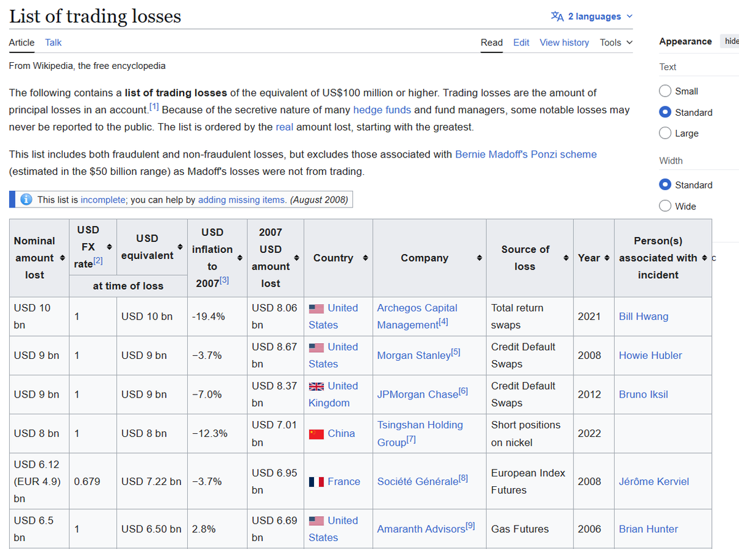The height and width of the screenshot is (549, 739).
Task: Click the List of trading losses heading
Action: pos(95,16)
